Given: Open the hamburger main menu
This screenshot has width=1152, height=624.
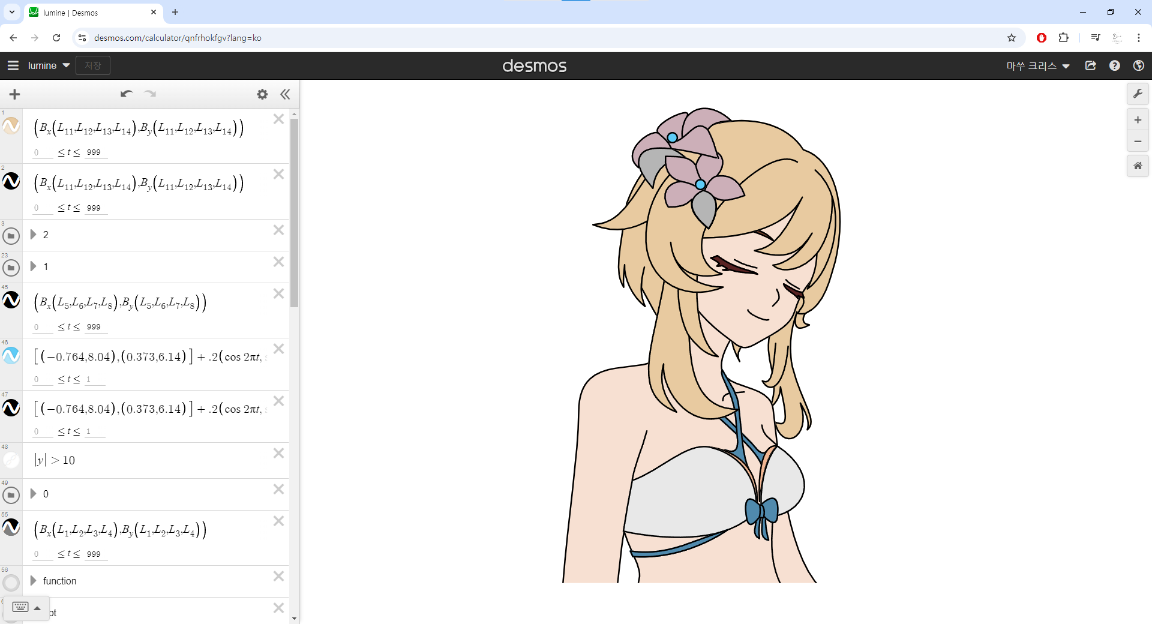Looking at the screenshot, I should pos(13,65).
